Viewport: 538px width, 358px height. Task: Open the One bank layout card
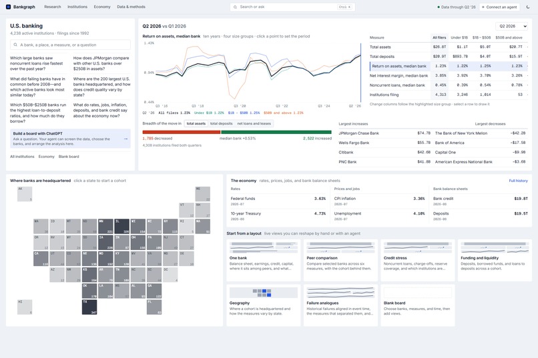[264, 261]
